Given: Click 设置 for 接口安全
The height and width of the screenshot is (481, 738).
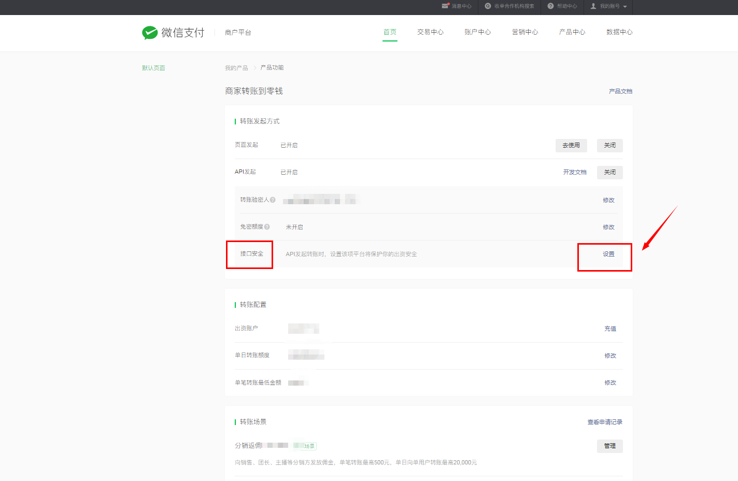Looking at the screenshot, I should 608,254.
